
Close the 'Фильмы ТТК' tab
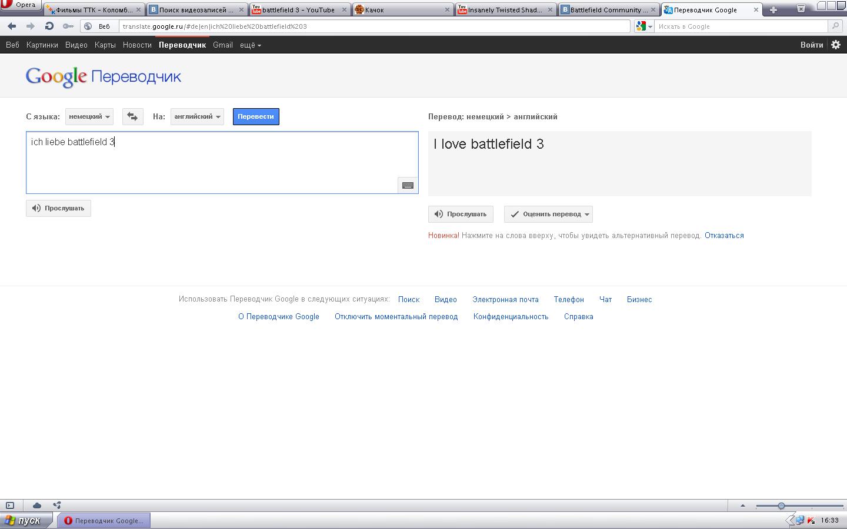click(139, 10)
